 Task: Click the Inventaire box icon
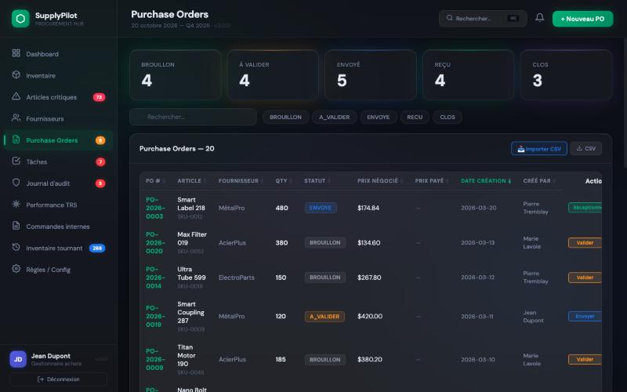click(16, 74)
